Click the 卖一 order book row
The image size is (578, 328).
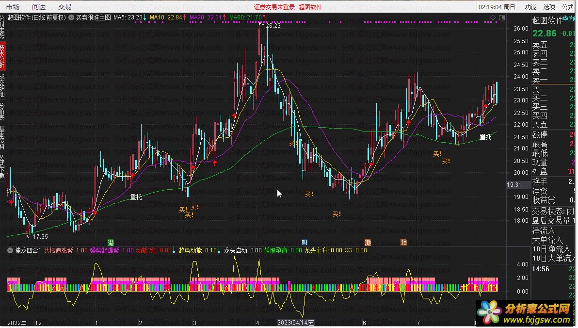[x=553, y=80]
